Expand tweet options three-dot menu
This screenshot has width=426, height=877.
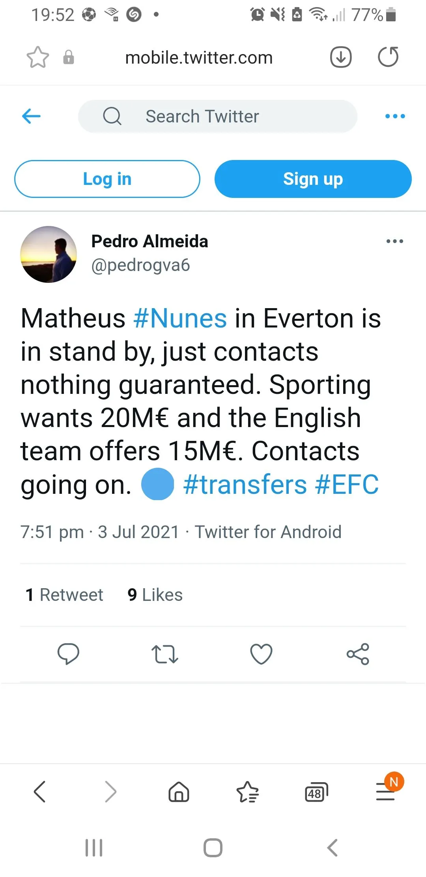pyautogui.click(x=395, y=241)
